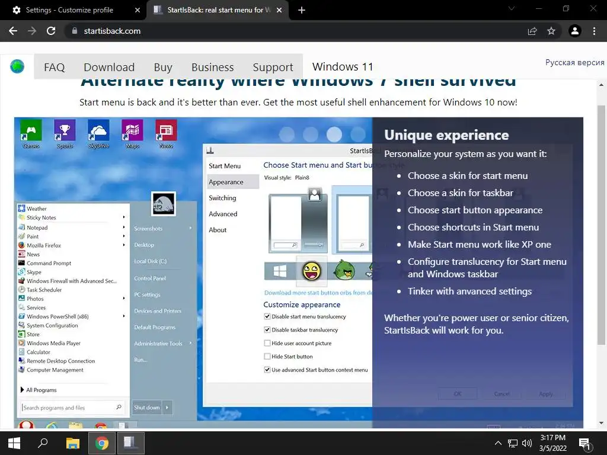Viewport: 607px width, 455px height.
Task: Check Hide user account picture
Action: tap(267, 343)
